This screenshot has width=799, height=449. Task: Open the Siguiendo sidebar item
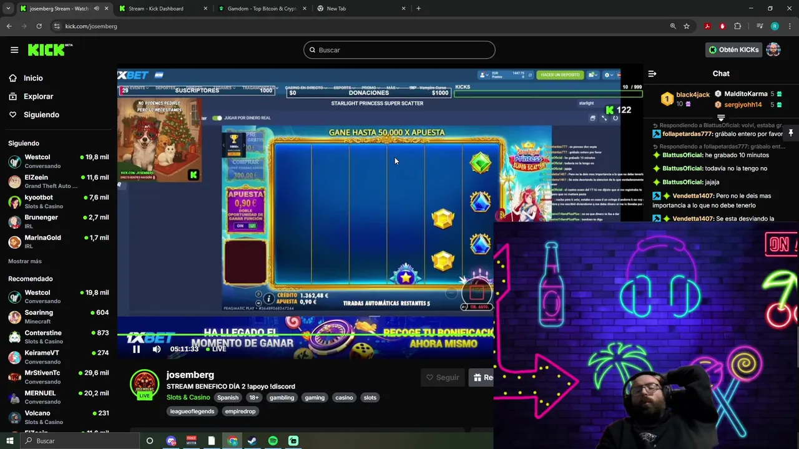(41, 115)
